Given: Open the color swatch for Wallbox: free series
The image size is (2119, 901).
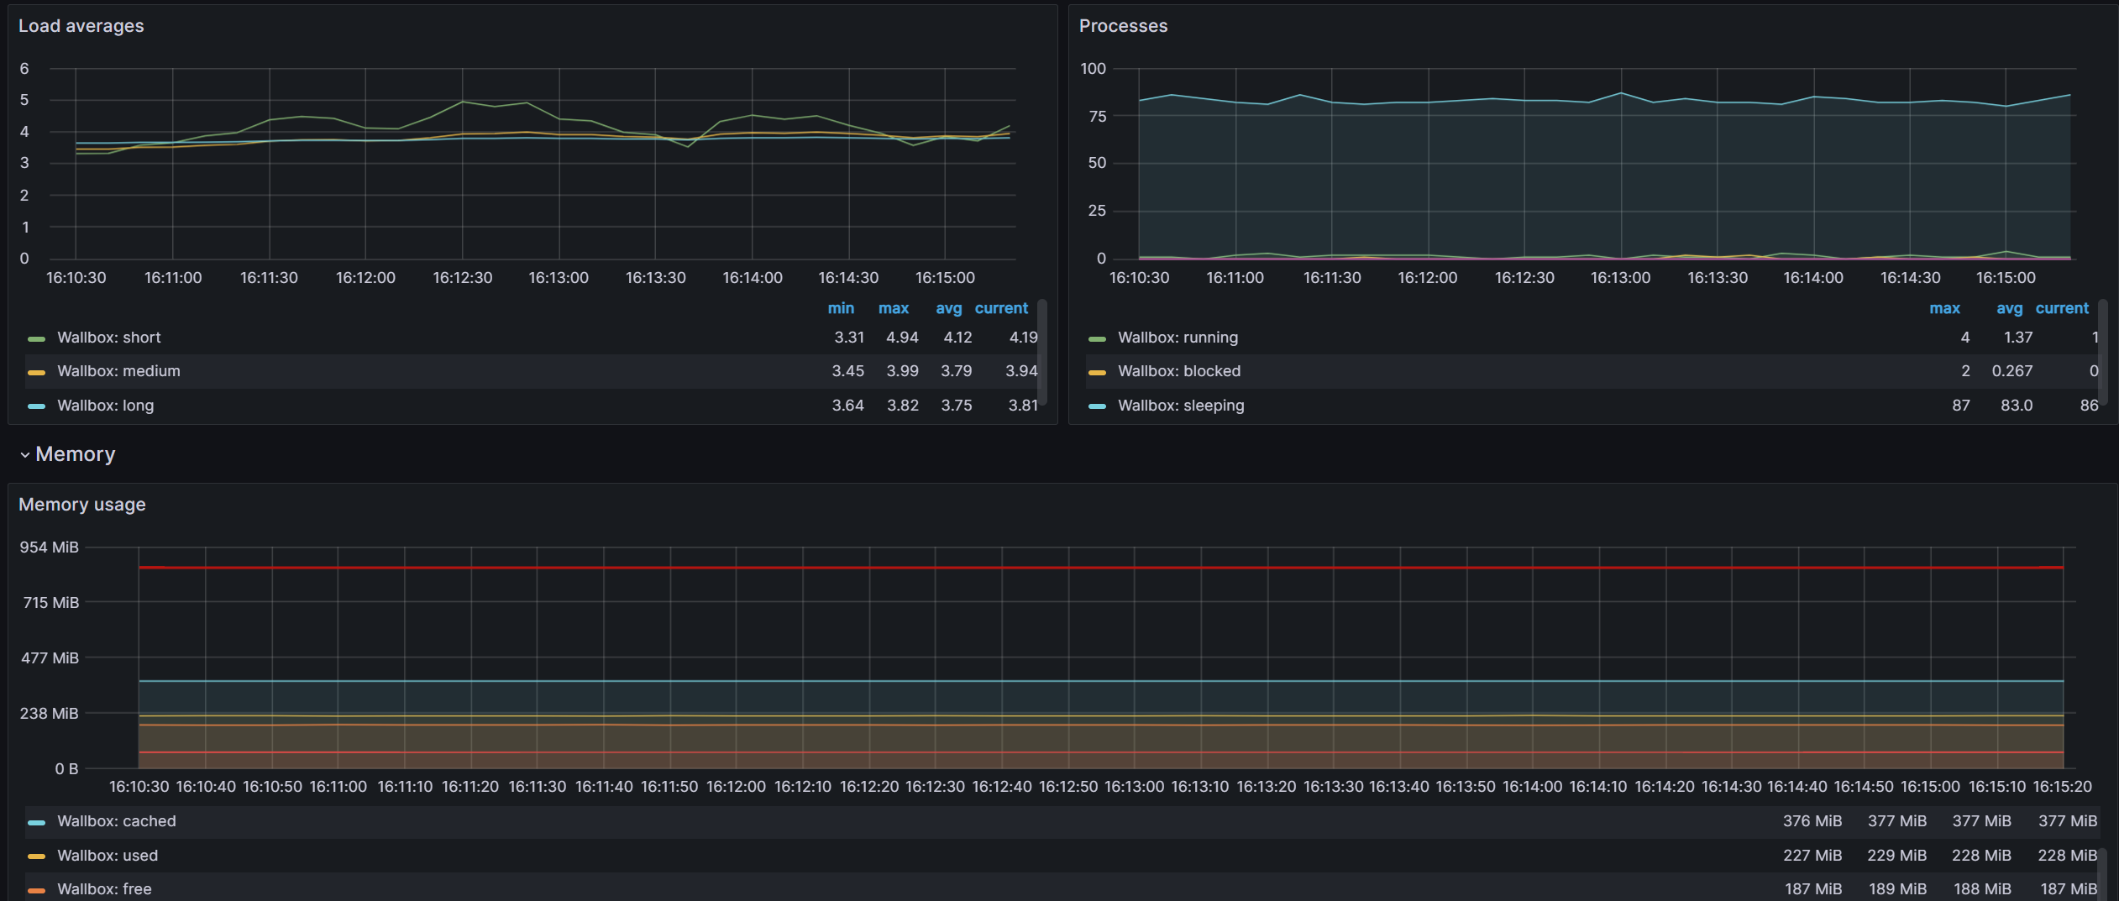Looking at the screenshot, I should 36,888.
